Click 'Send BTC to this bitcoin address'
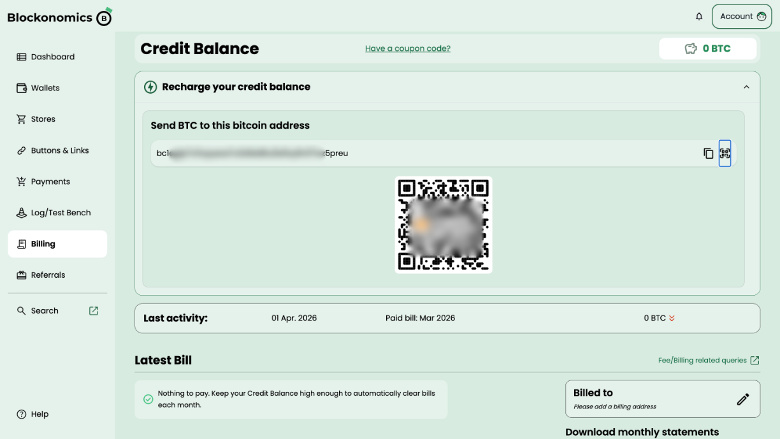 (230, 126)
